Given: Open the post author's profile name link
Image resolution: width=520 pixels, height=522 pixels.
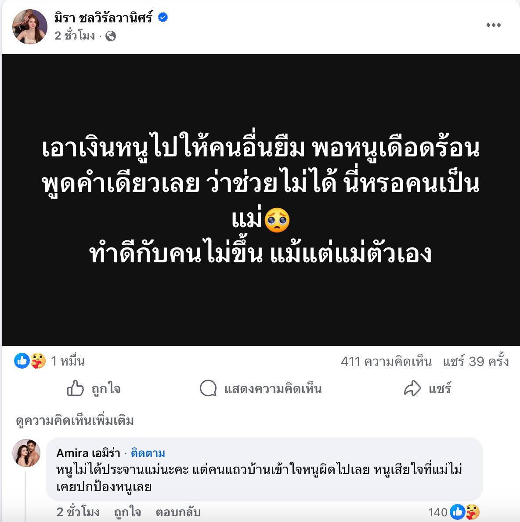Looking at the screenshot, I should click(103, 18).
